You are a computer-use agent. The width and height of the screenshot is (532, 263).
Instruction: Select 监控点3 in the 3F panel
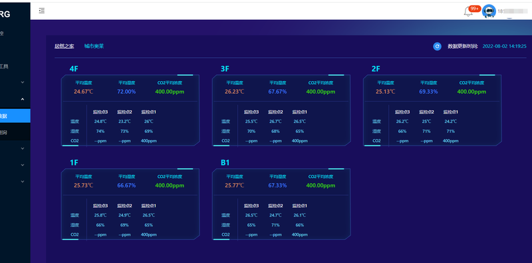click(x=251, y=112)
